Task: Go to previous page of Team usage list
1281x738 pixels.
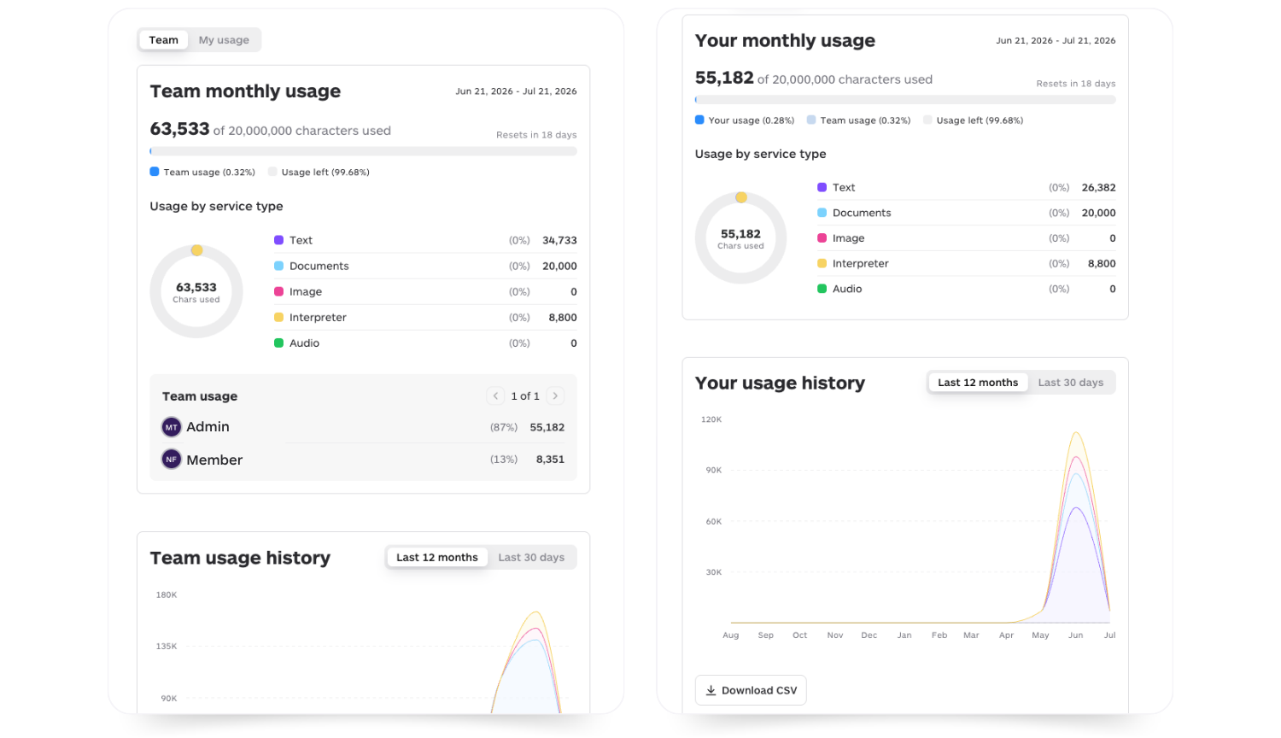Action: (x=495, y=395)
